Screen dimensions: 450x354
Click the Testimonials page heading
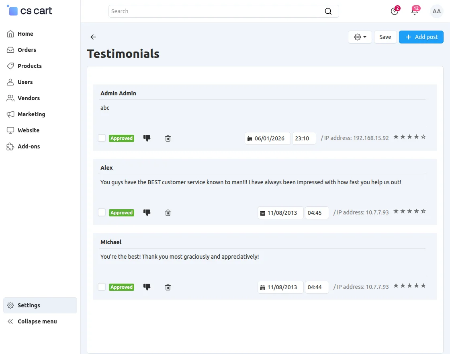tap(123, 54)
